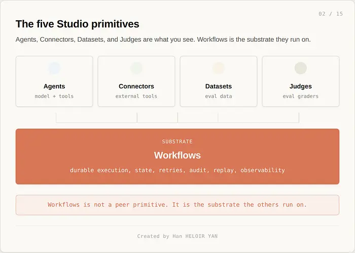
Task: Click the SUBSTRATE label
Action: click(177, 141)
